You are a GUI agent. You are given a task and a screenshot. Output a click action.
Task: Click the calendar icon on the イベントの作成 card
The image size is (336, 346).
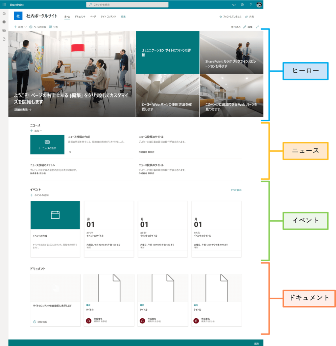(55, 215)
